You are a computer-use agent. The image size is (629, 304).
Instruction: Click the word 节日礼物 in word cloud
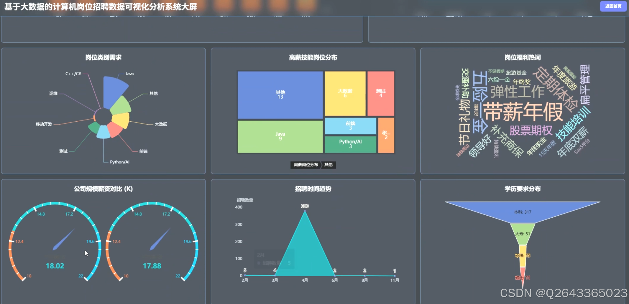click(x=464, y=122)
